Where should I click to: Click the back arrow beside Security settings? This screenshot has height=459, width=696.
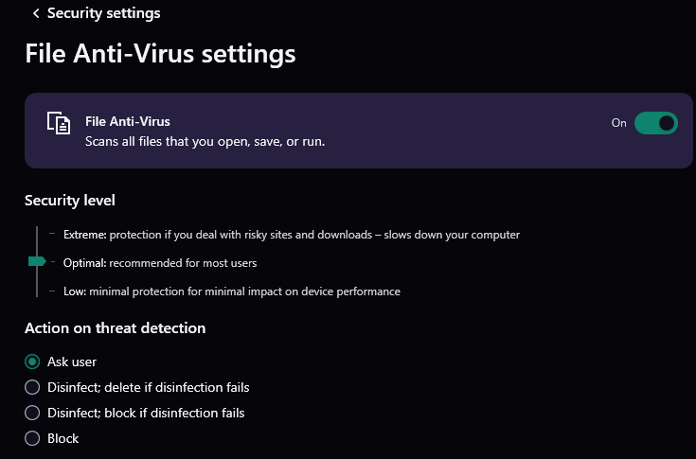click(x=36, y=14)
